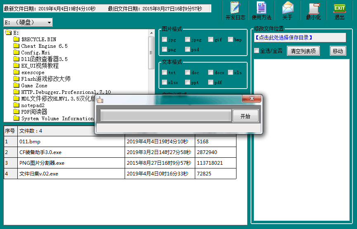This screenshot has height=229, width=357.
Task: Click the System Volume Information folder icon
Action: (x=16, y=118)
